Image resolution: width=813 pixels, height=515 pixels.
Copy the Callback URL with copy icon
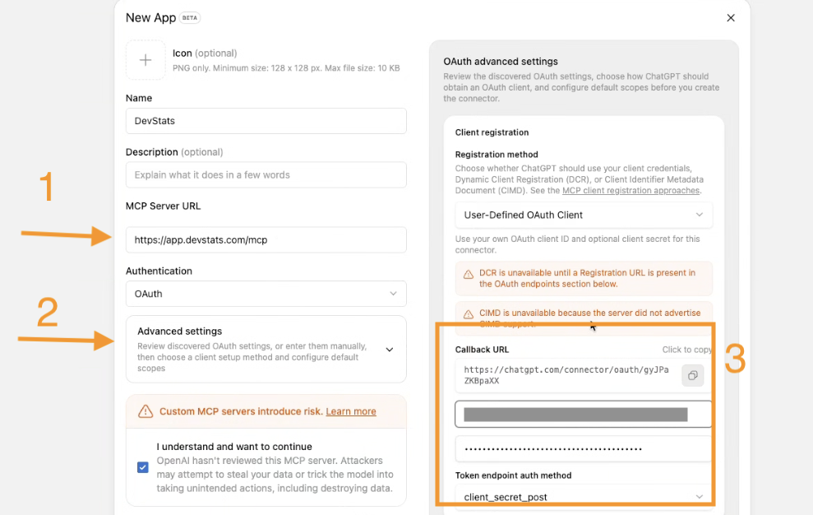click(x=693, y=375)
